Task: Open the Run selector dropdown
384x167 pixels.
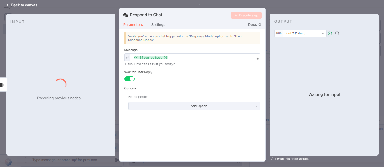Action: tap(305, 33)
